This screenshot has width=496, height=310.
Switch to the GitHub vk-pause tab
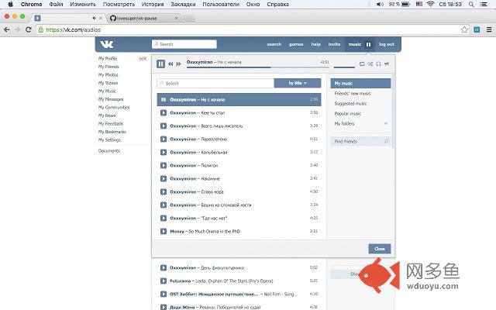click(x=145, y=19)
